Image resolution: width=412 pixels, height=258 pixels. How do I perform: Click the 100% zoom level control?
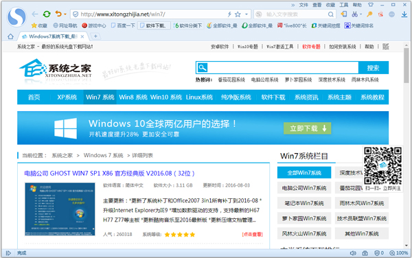(399, 253)
